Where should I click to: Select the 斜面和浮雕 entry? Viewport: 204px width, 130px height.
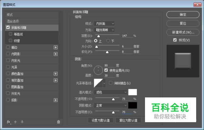click(32, 28)
